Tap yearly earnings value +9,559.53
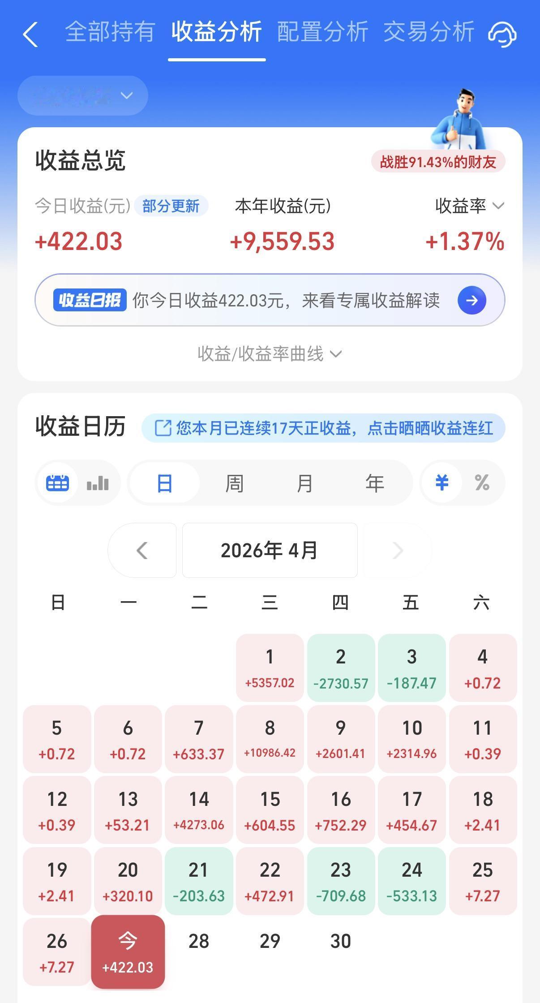This screenshot has height=1003, width=540. click(282, 241)
